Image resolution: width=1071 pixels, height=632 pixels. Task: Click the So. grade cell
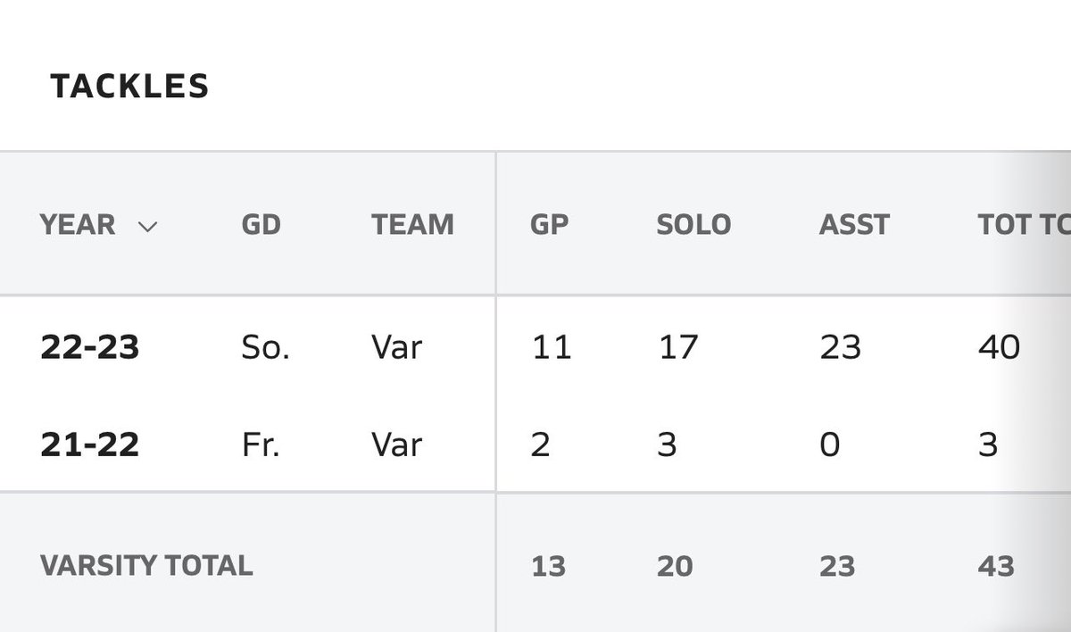point(265,347)
